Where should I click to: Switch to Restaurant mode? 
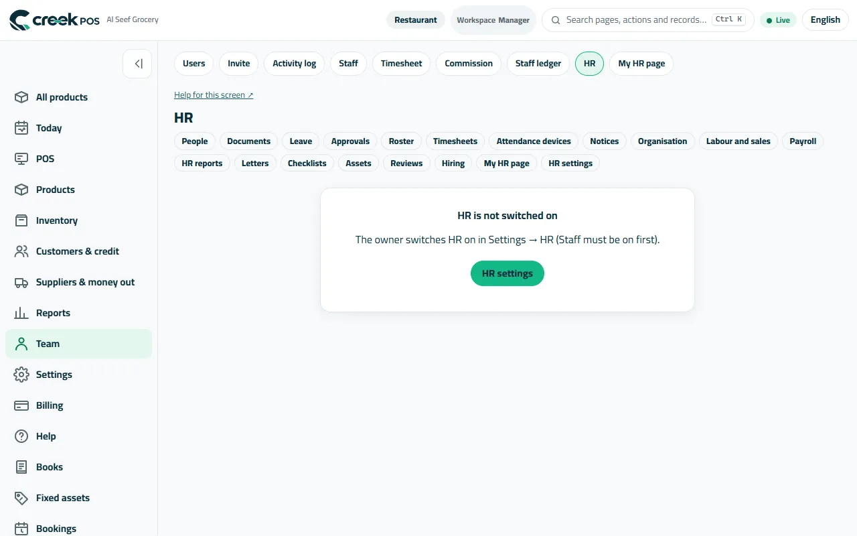(x=416, y=20)
